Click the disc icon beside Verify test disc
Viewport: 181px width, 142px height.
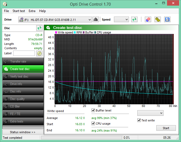6,76
